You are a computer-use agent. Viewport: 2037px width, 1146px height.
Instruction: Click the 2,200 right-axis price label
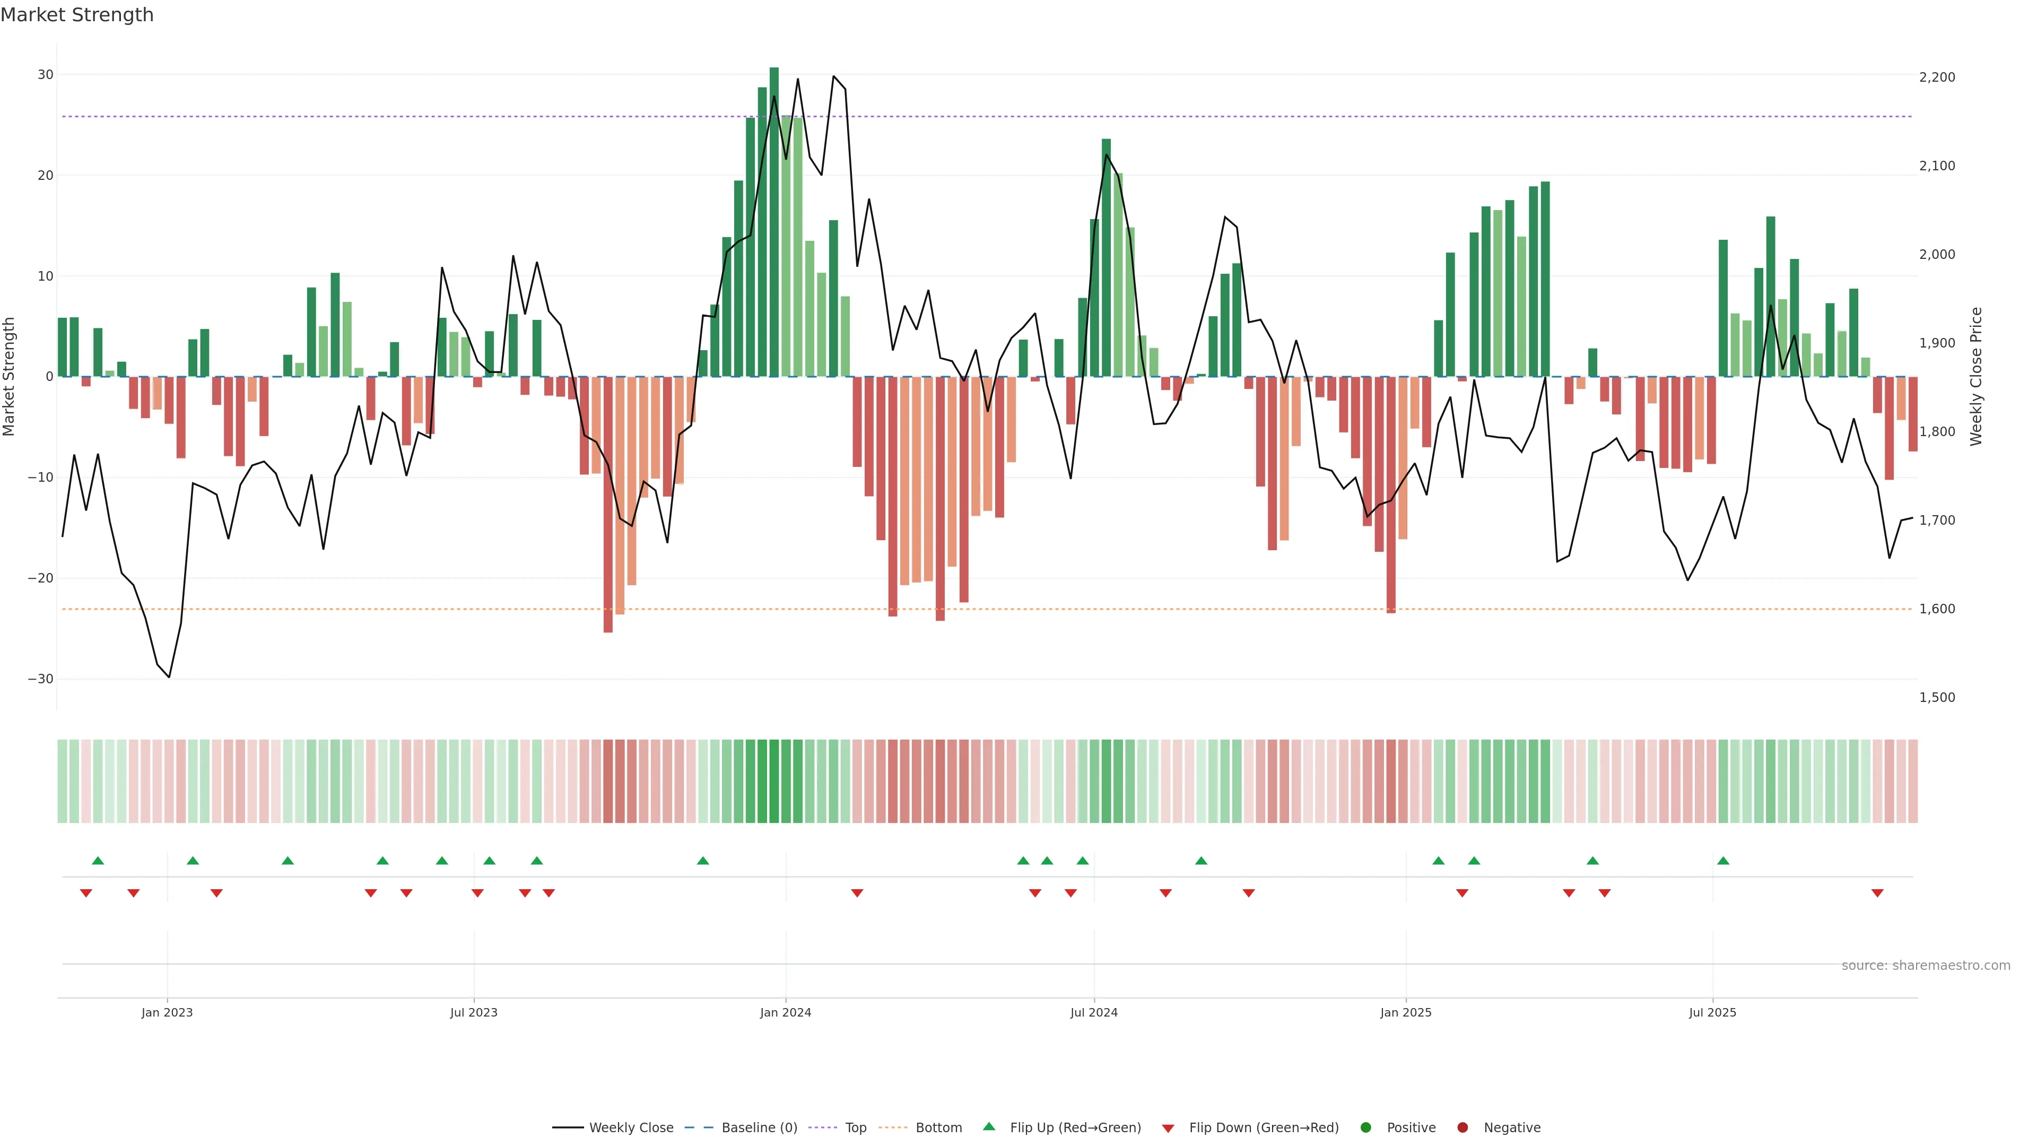tap(1937, 77)
